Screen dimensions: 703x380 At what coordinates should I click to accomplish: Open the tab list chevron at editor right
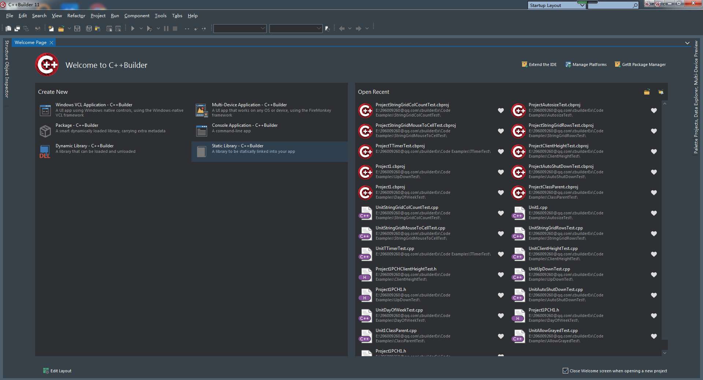pyautogui.click(x=687, y=43)
